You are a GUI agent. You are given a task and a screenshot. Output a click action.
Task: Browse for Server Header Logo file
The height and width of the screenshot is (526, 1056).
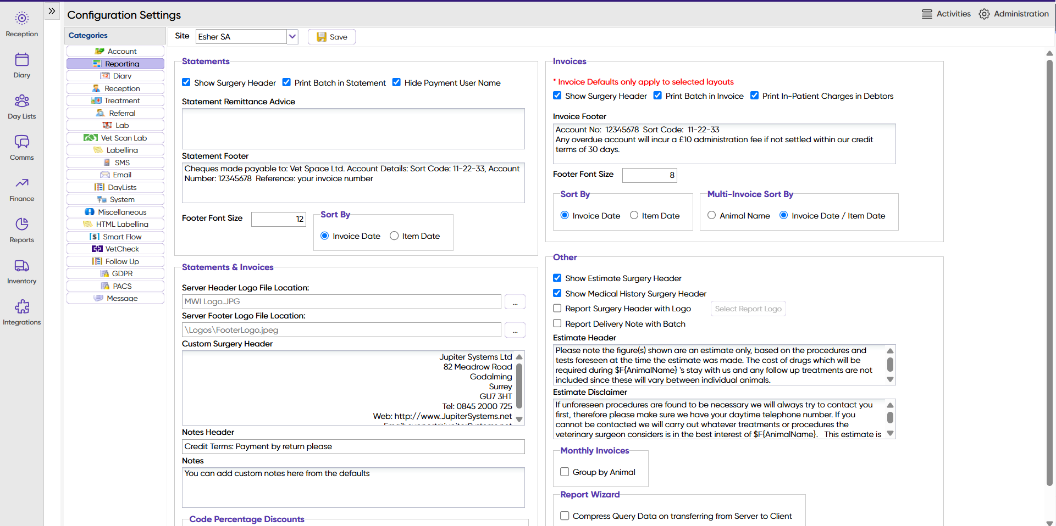515,302
